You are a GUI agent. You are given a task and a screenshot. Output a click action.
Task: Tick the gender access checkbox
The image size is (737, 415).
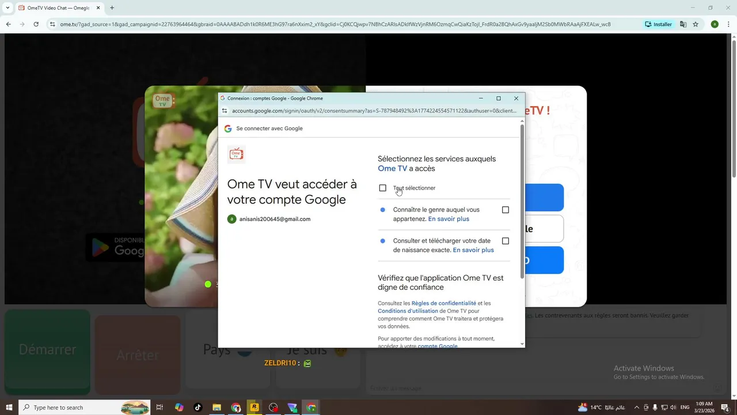point(506,210)
